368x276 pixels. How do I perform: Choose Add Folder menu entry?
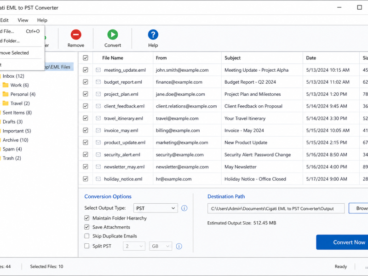(21, 41)
